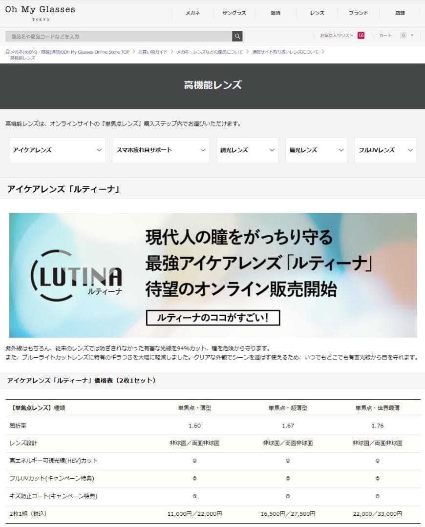Click the magnifier search button
This screenshot has width=425, height=527.
coord(237,36)
